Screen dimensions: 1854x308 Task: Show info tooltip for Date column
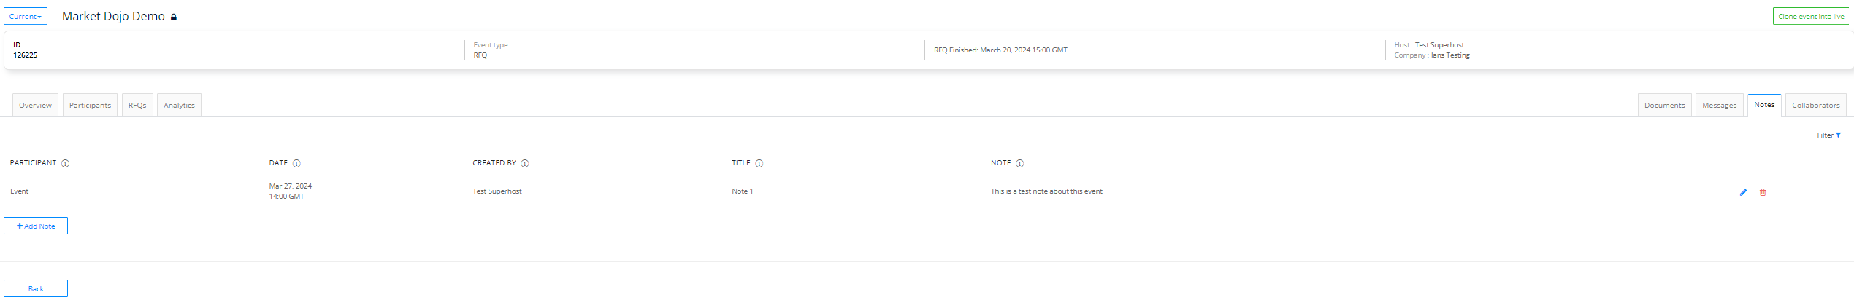point(296,163)
